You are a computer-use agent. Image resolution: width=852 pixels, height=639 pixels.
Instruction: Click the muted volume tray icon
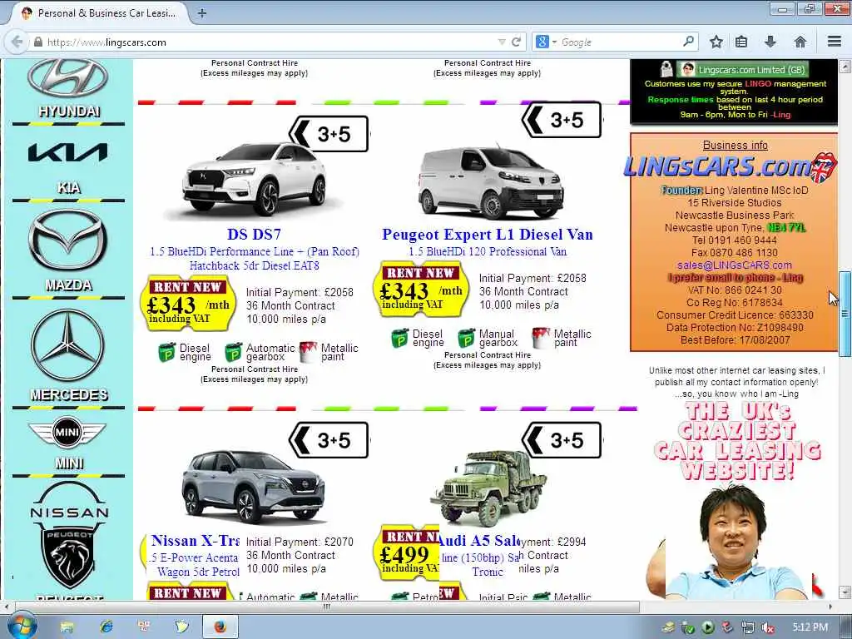click(768, 627)
